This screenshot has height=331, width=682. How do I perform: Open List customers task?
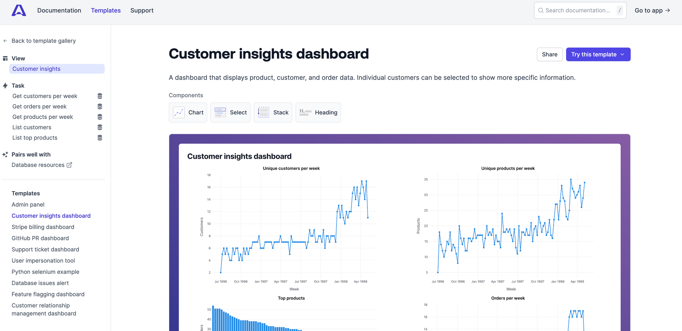click(32, 127)
